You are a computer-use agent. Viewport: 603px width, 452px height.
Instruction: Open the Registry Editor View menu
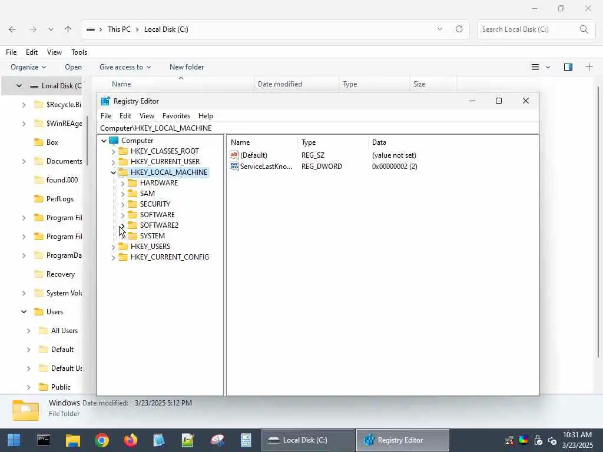[147, 116]
